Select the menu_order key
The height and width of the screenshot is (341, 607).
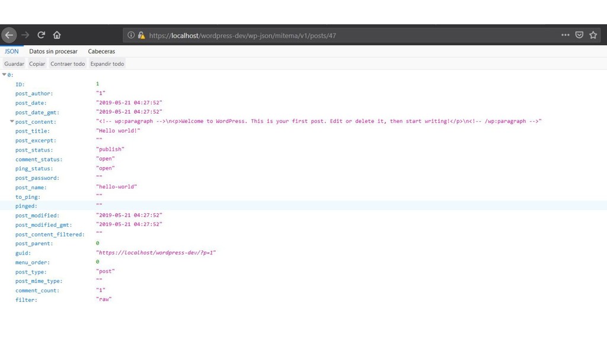pos(33,262)
